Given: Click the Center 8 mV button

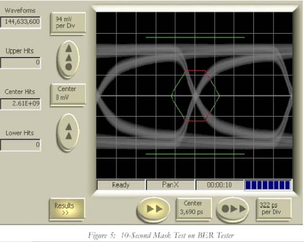Looking at the screenshot, I should pyautogui.click(x=68, y=95).
